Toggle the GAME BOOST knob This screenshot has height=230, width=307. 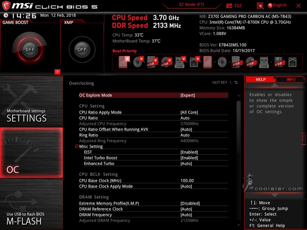[30, 49]
